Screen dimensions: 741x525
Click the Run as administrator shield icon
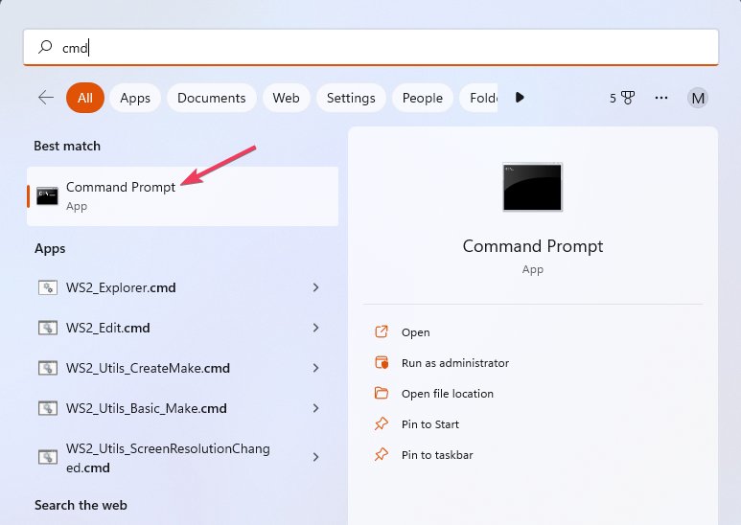(x=382, y=362)
